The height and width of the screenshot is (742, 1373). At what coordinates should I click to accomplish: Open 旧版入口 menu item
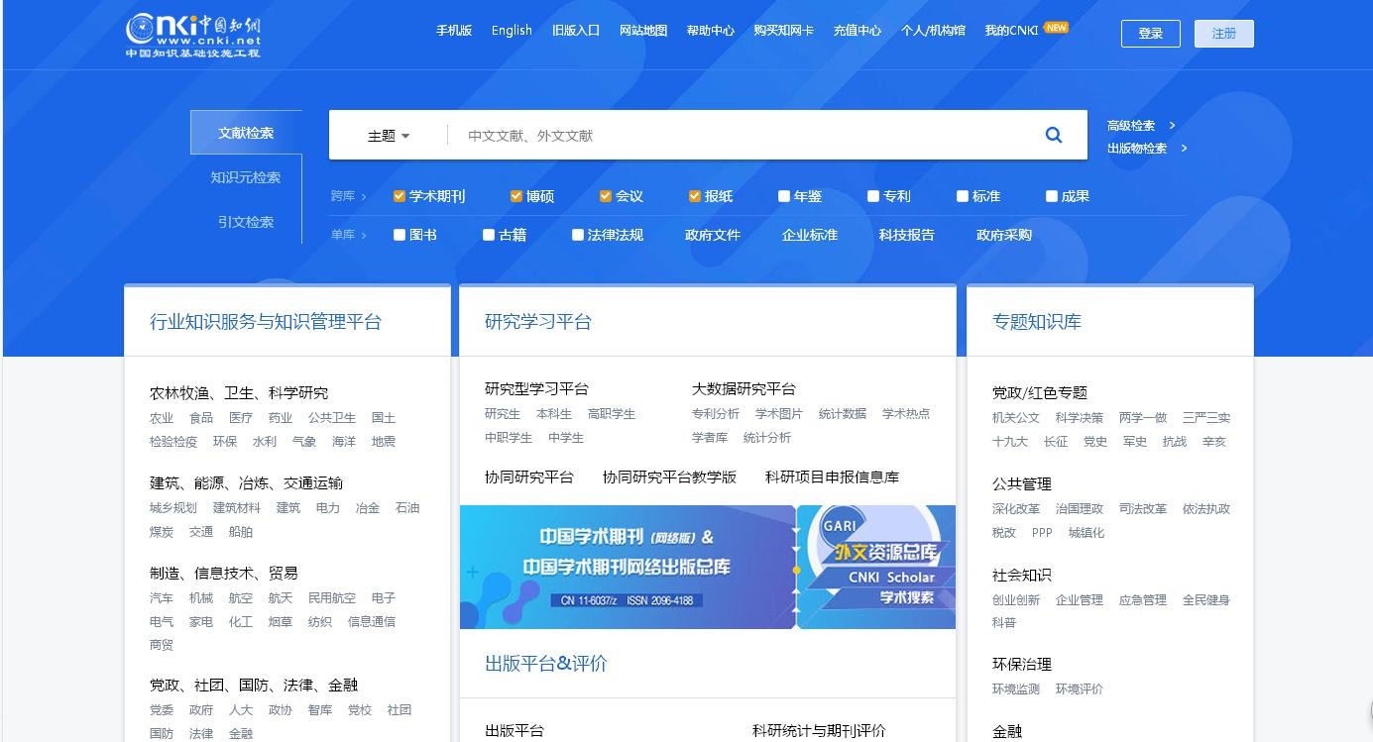click(x=576, y=31)
